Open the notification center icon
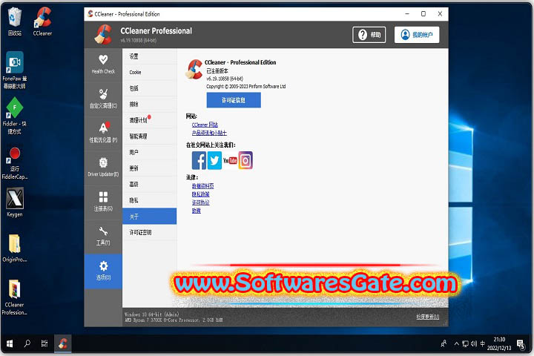The width and height of the screenshot is (534, 356). tap(521, 344)
